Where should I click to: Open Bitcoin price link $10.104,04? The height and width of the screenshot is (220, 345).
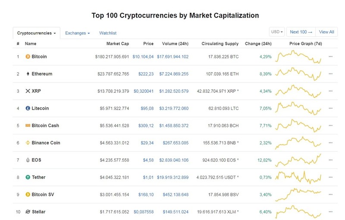(143, 57)
